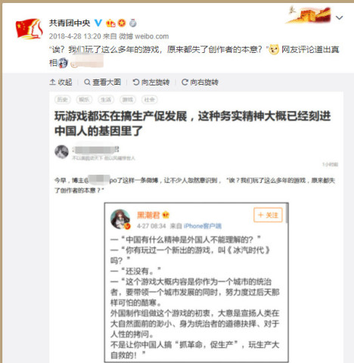Screen dimensions: 354x363
Task: Rotate image left with 向左旋转
Action: pos(151,82)
